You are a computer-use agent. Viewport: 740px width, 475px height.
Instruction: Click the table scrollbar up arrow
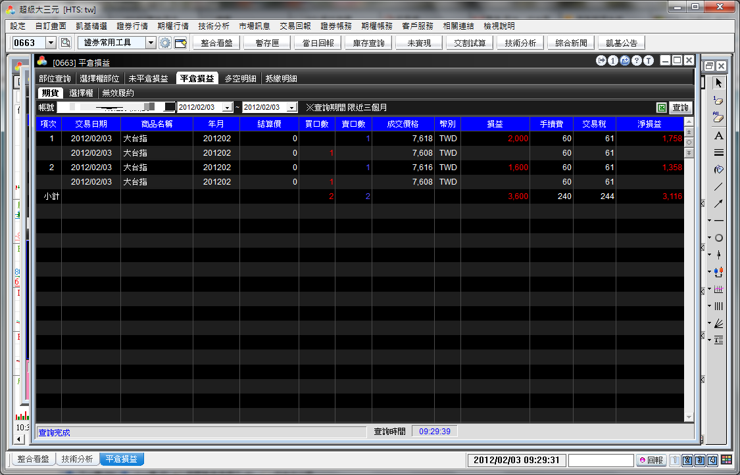(689, 121)
